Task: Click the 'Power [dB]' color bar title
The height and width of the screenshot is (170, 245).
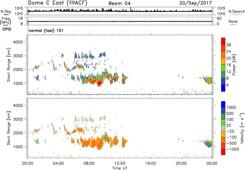Action: coord(234,65)
